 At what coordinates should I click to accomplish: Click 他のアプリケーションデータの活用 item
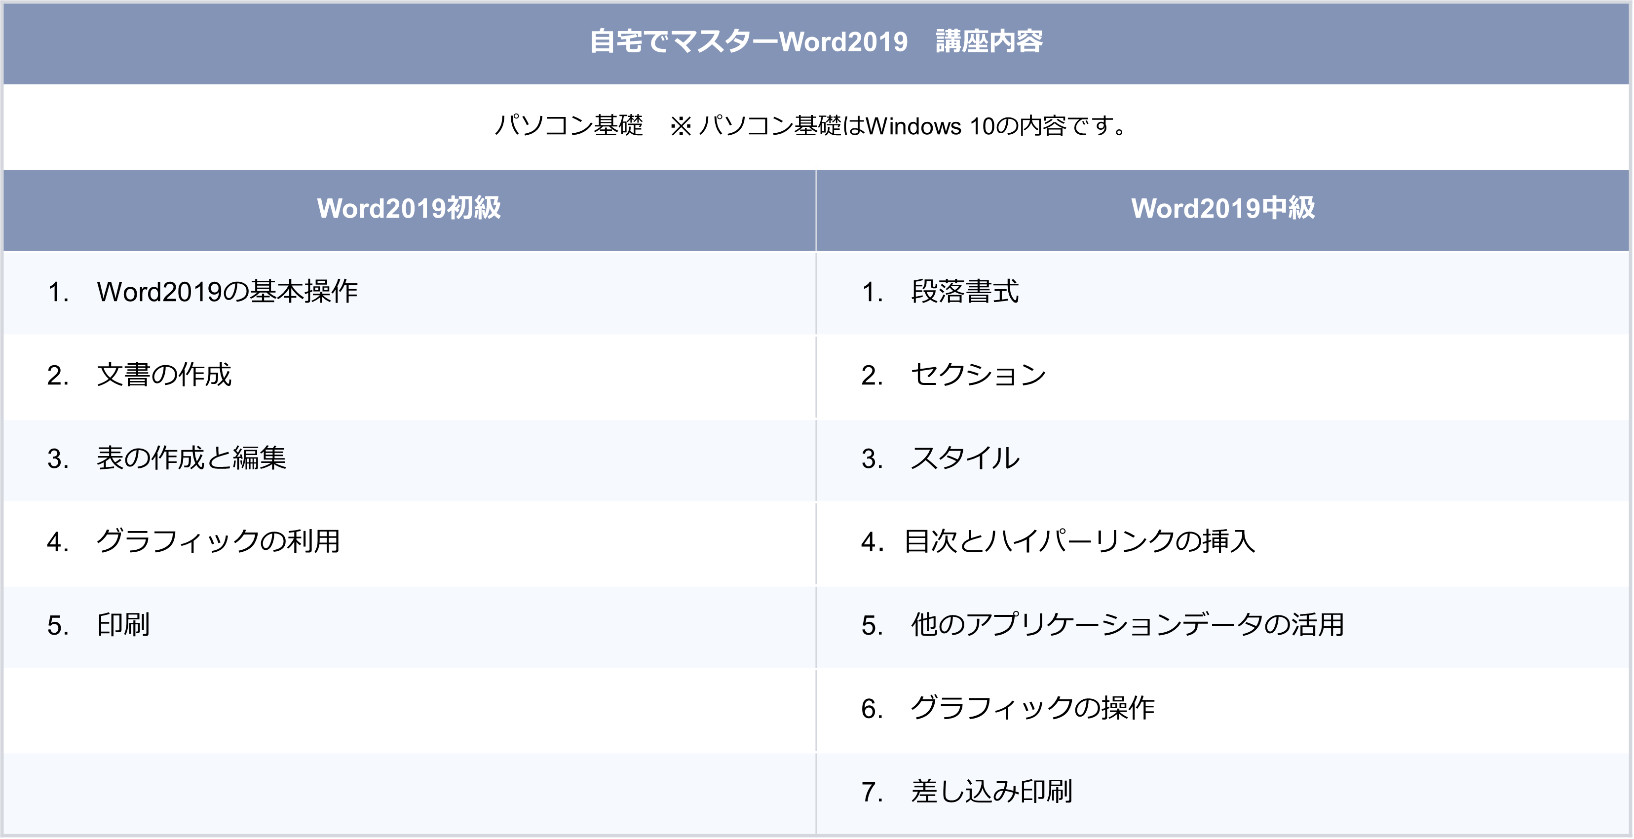coord(1127,625)
